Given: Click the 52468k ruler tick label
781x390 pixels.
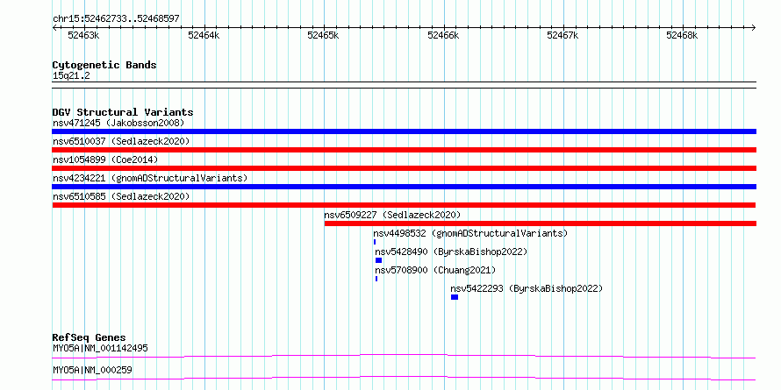Looking at the screenshot, I should pos(683,35).
